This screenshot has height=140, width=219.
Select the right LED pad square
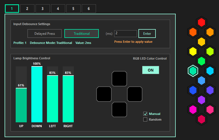[135, 94]
